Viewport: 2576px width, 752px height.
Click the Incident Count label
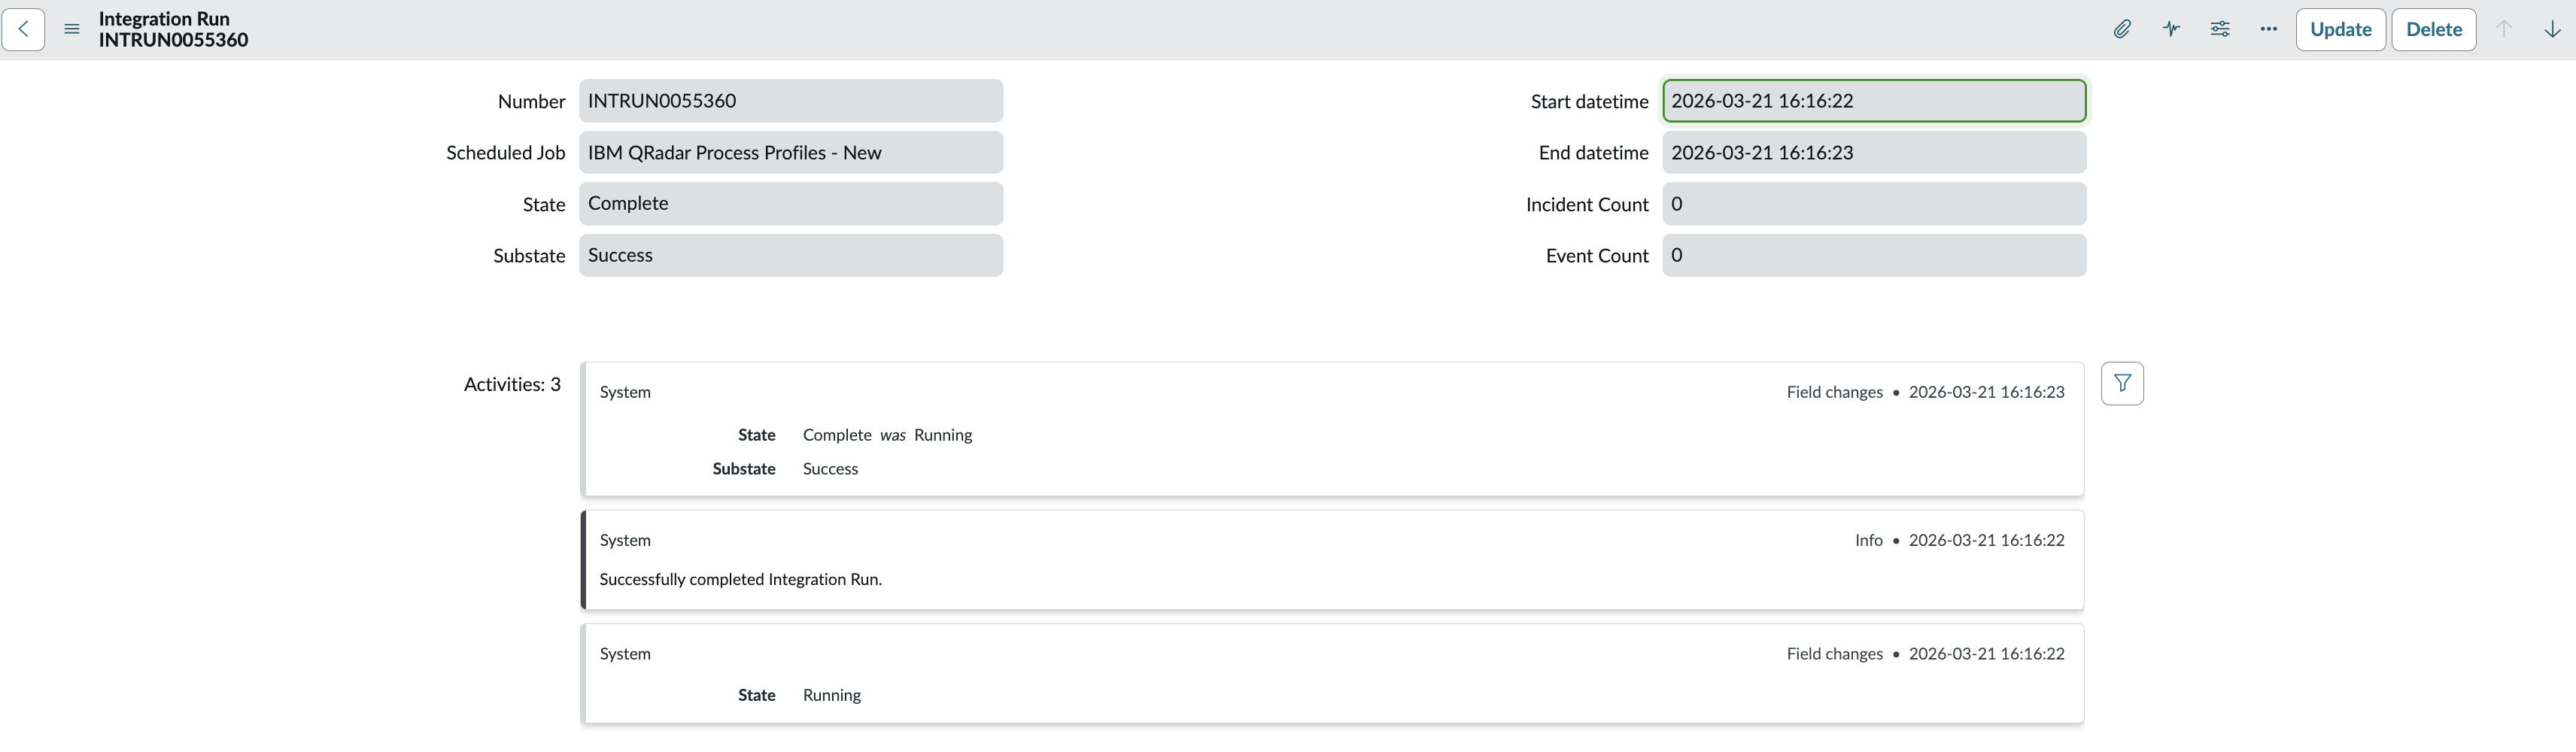pyautogui.click(x=1587, y=204)
